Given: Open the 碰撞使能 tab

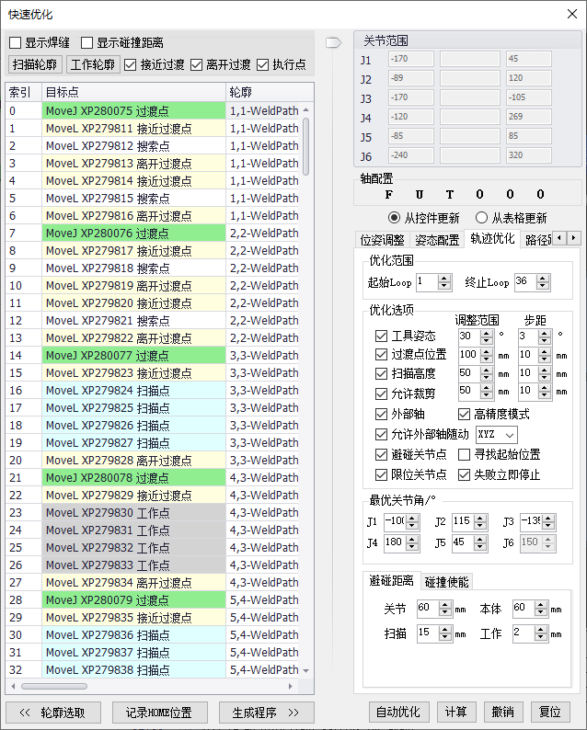Looking at the screenshot, I should point(446,581).
